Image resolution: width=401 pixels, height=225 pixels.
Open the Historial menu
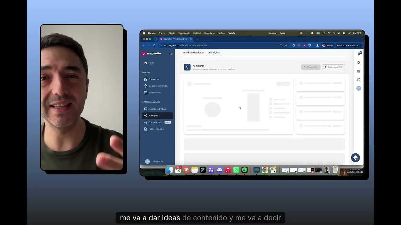(197, 33)
